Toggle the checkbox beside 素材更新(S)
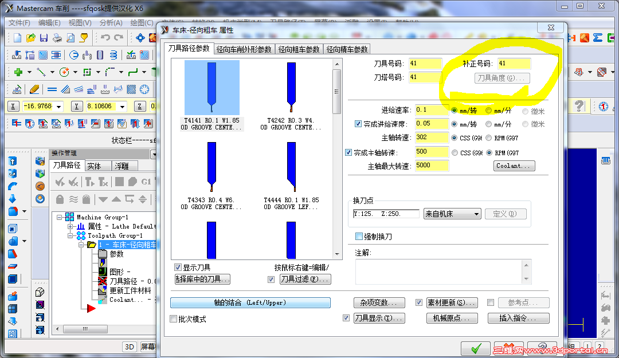This screenshot has height=358, width=619. point(419,302)
